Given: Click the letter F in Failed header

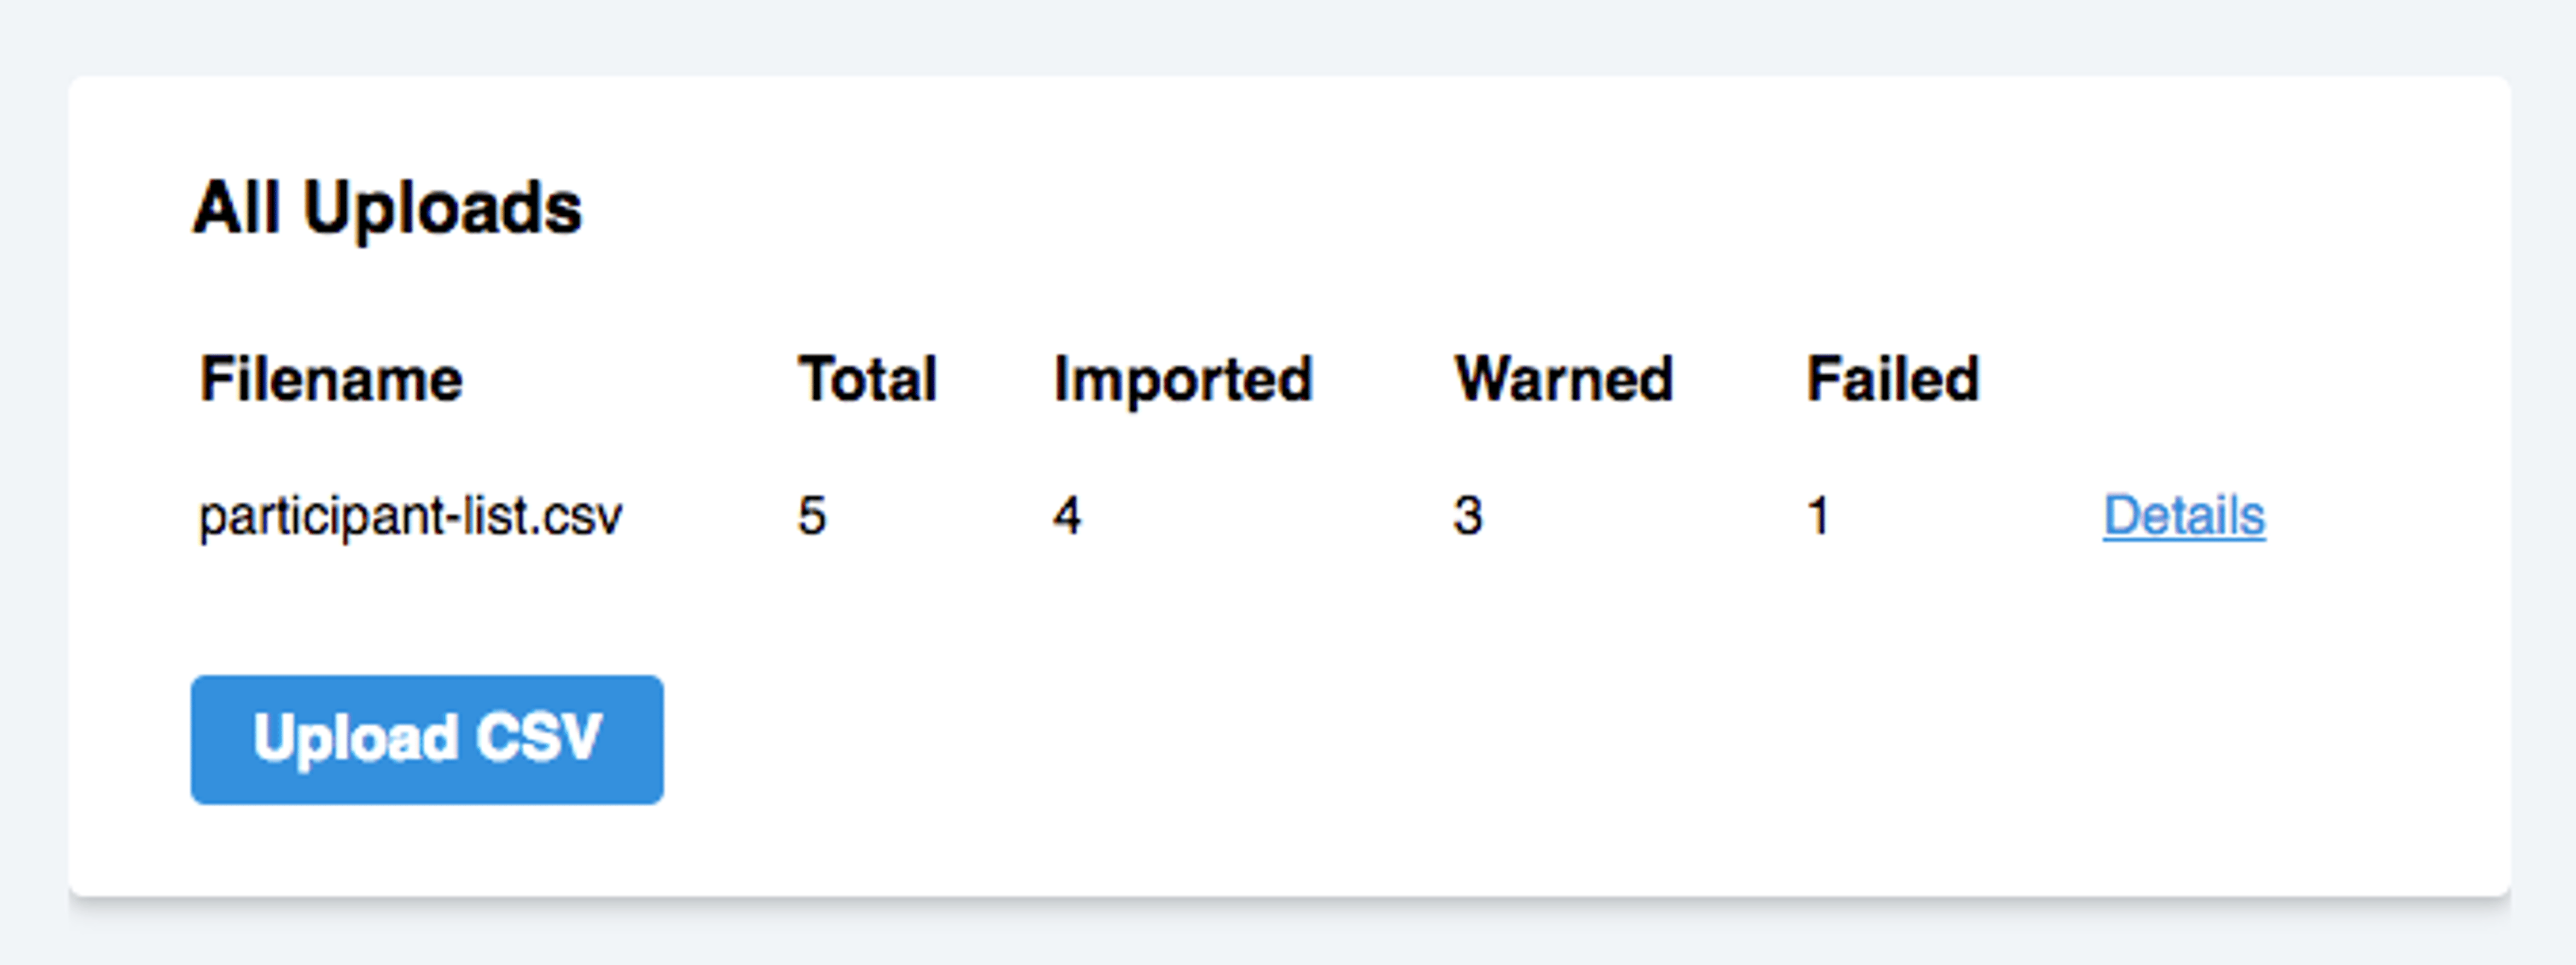Looking at the screenshot, I should (x=1823, y=379).
